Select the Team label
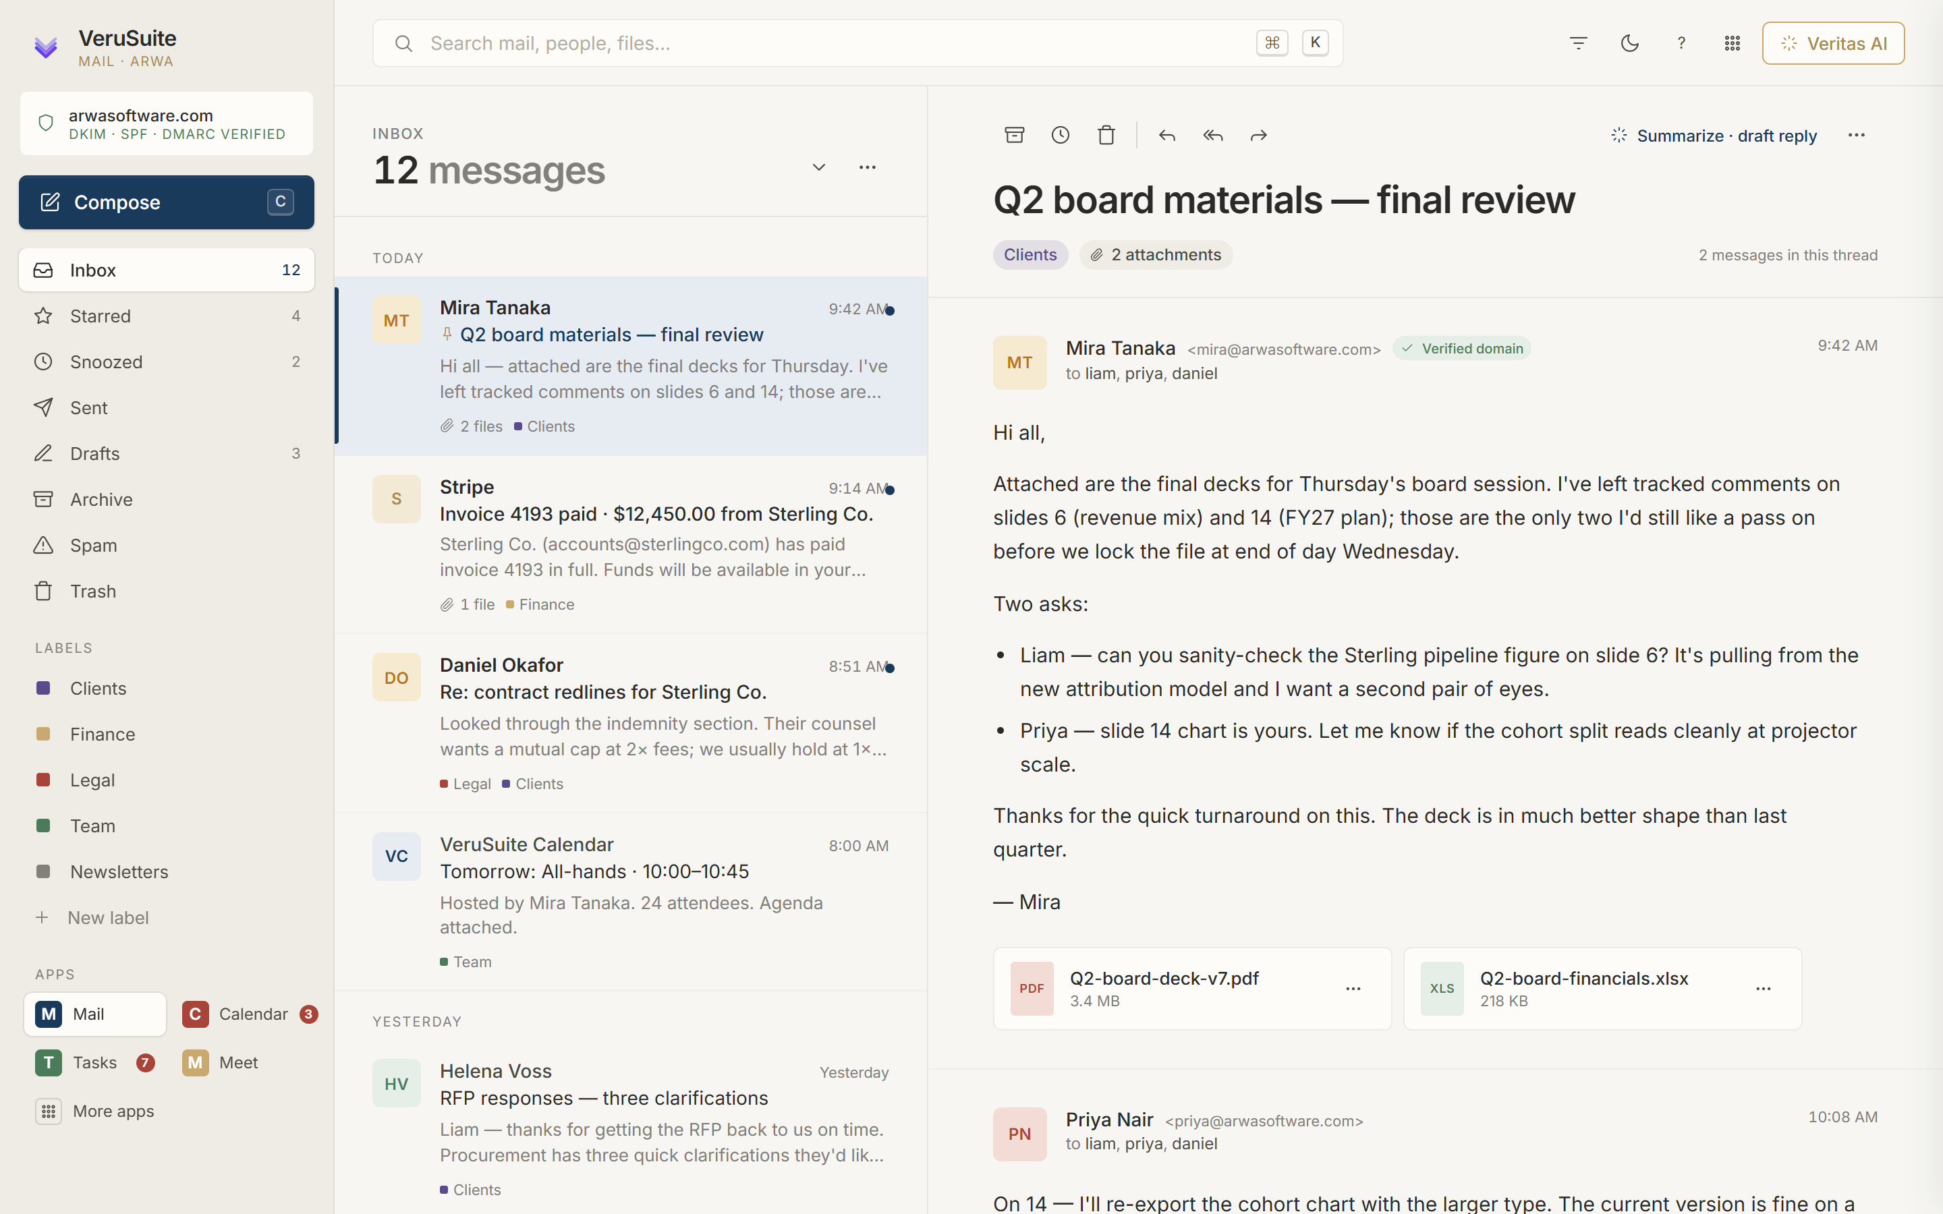The height and width of the screenshot is (1214, 1943). click(x=166, y=826)
